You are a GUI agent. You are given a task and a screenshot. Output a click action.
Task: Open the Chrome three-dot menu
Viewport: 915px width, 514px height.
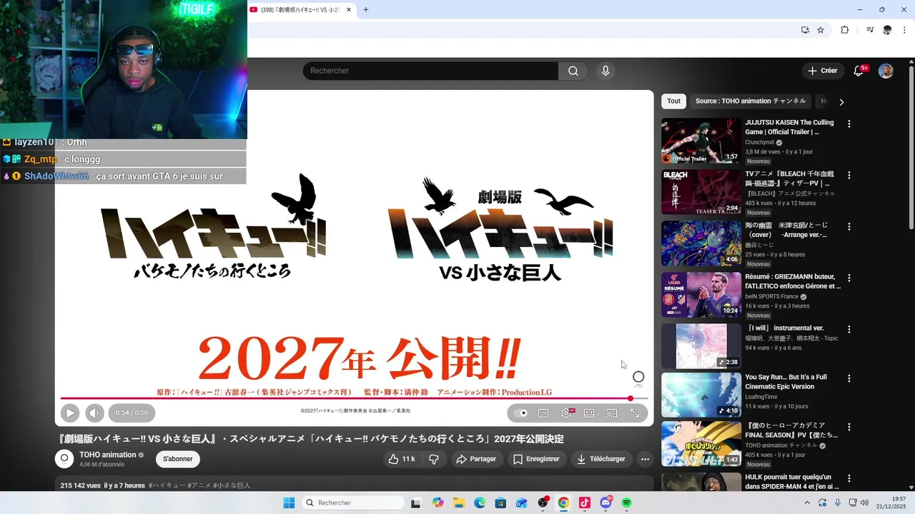click(x=905, y=30)
